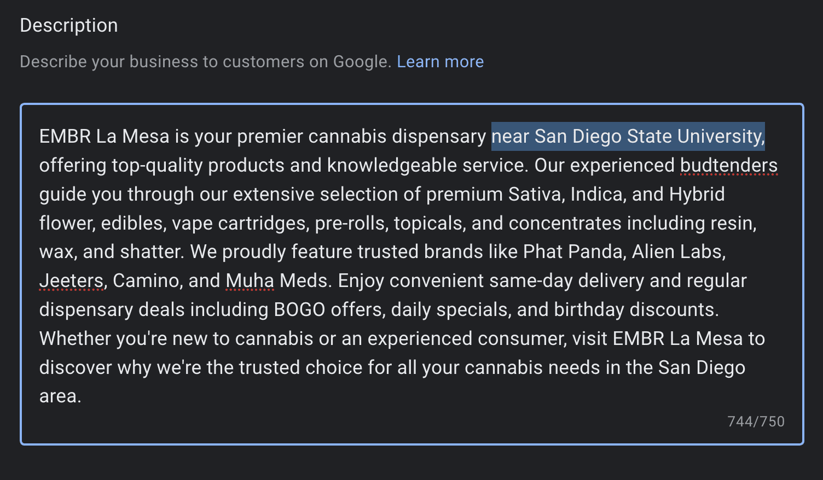This screenshot has height=480, width=823.
Task: Click the highlighted "near San Diego State University" text
Action: coord(628,136)
